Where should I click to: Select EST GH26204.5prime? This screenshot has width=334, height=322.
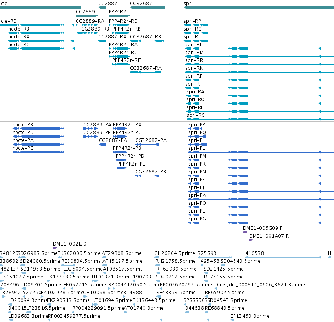point(174,253)
